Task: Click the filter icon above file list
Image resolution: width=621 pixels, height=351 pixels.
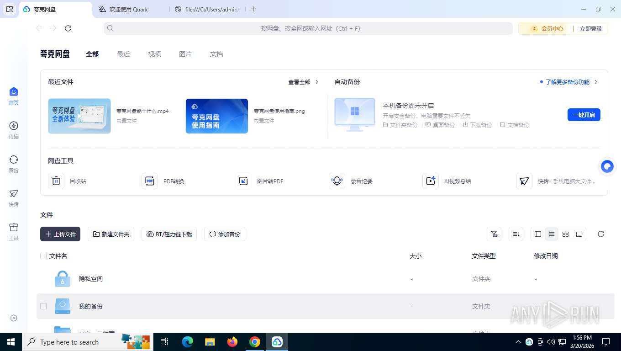Action: tap(494, 234)
